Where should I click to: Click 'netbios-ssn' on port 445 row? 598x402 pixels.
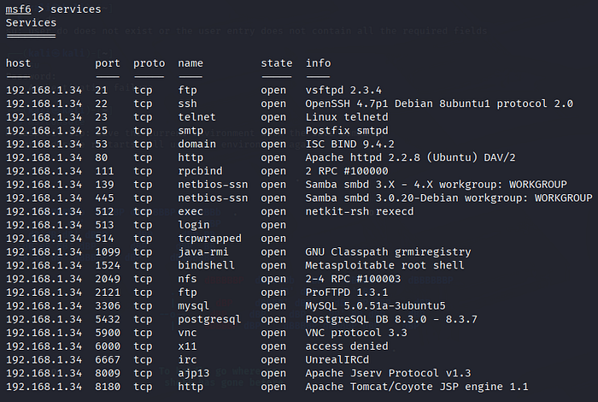tap(213, 198)
